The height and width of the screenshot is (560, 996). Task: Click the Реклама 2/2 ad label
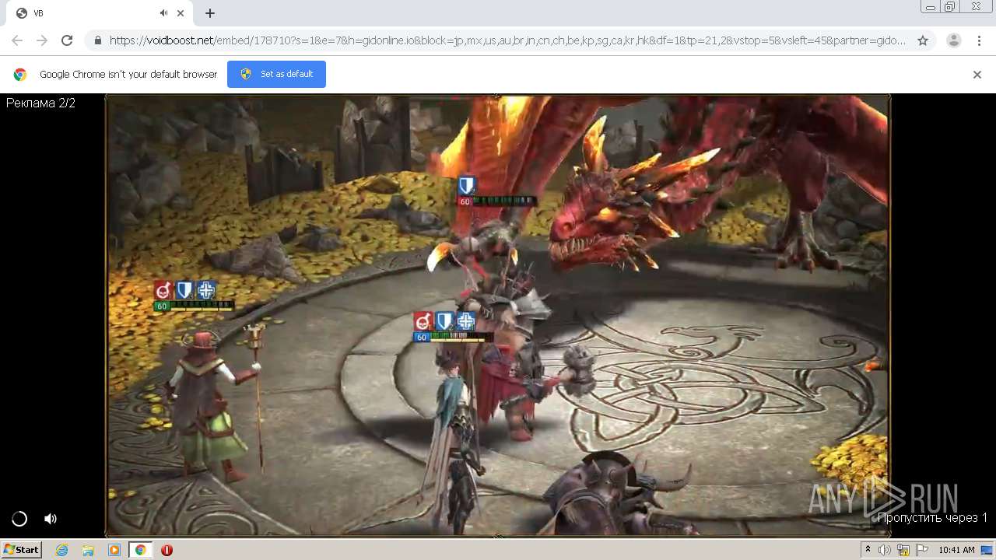[40, 103]
